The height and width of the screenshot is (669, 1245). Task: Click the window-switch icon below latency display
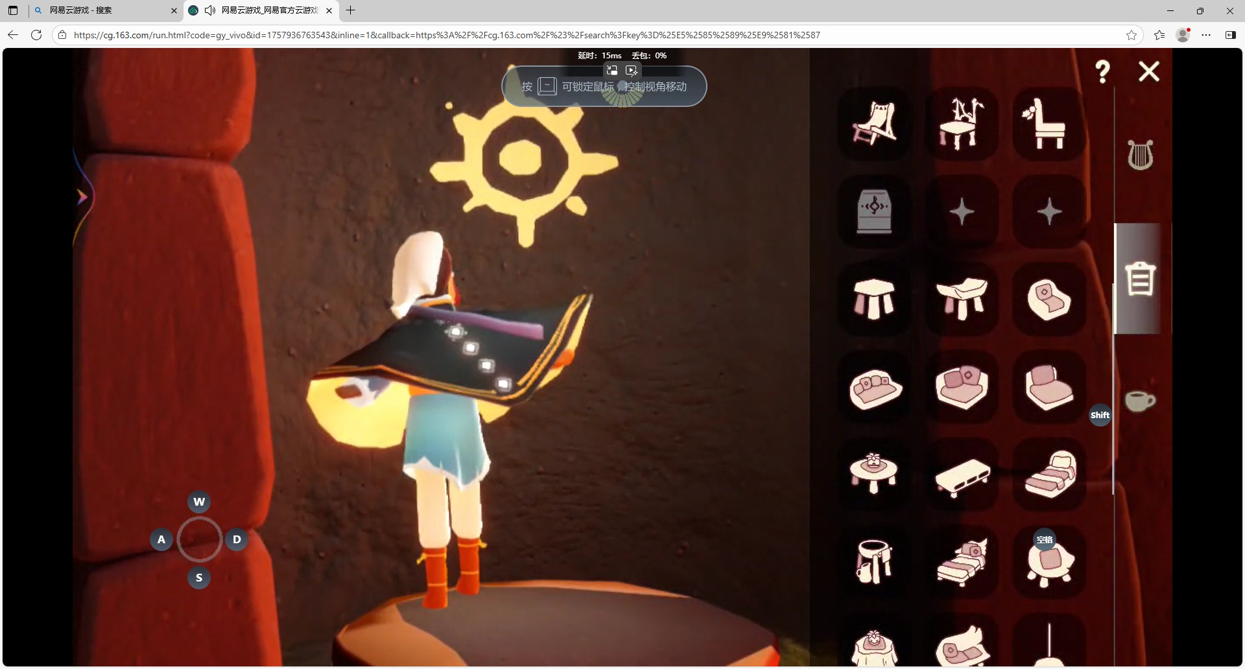coord(611,71)
